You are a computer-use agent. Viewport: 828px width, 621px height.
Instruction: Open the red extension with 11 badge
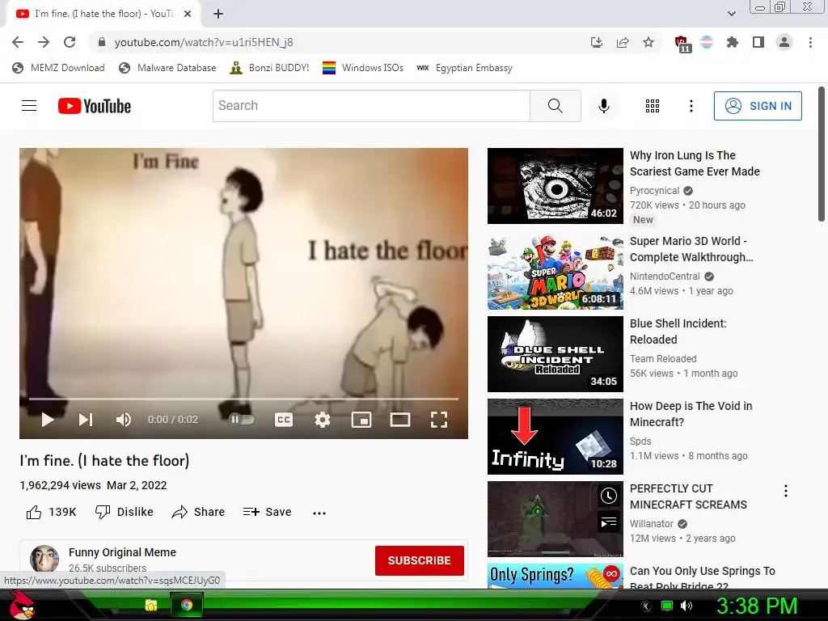[x=682, y=44]
